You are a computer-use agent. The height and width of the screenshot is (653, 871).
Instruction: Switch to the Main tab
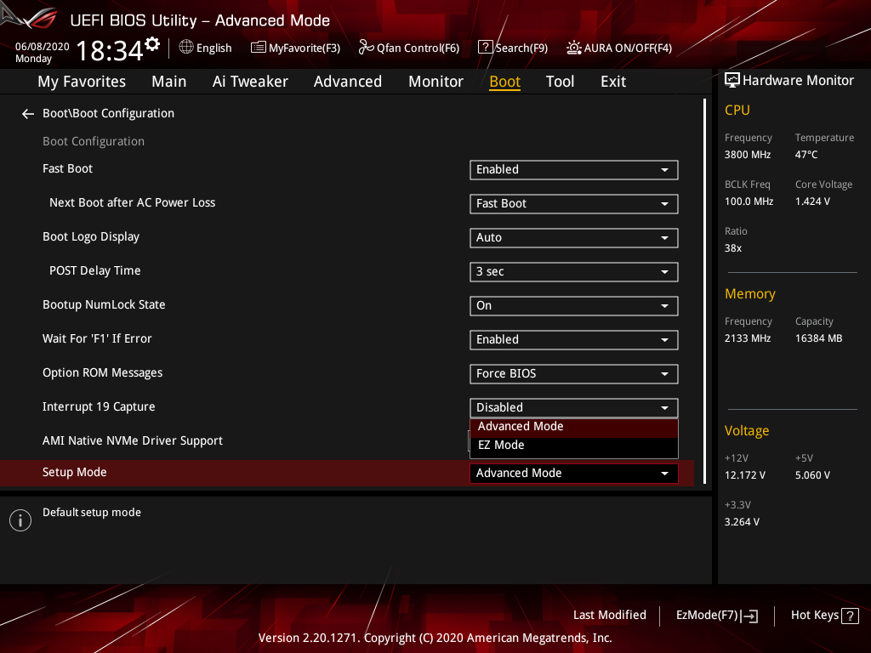[x=169, y=82]
